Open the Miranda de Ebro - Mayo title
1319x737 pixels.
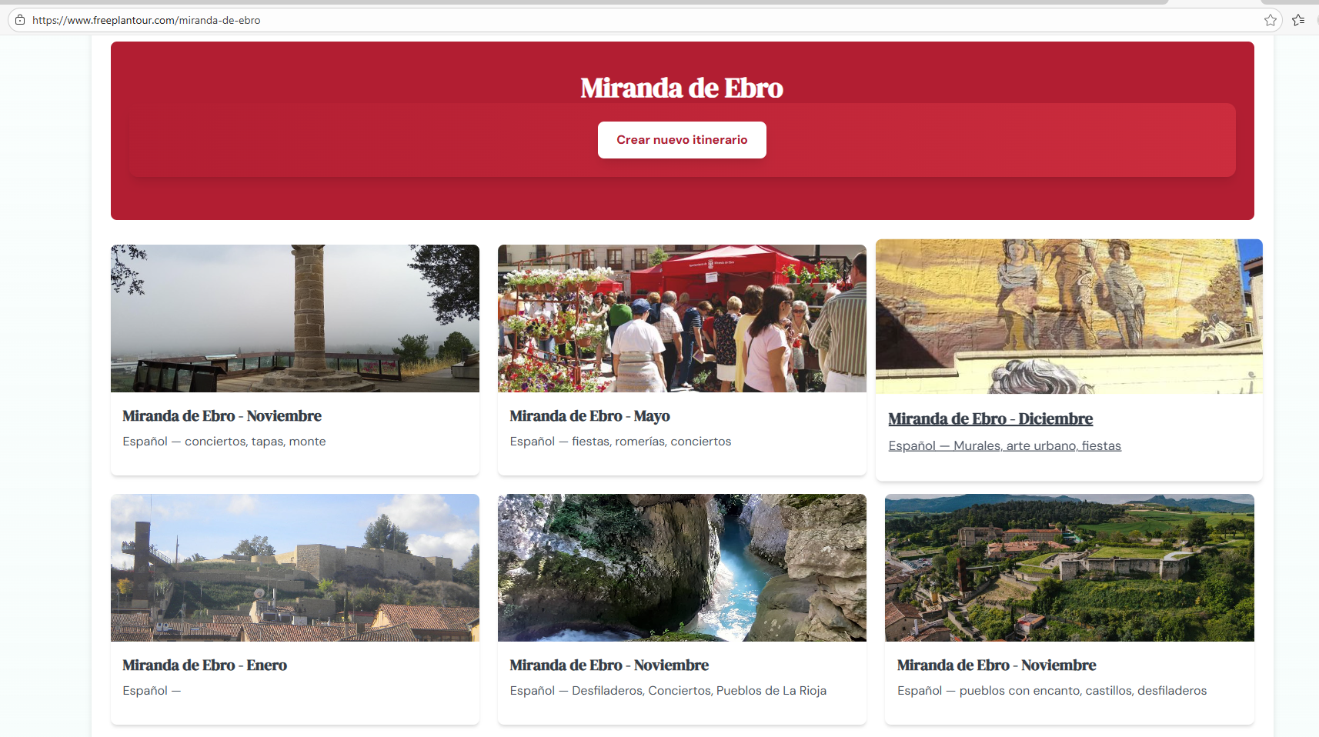coord(589,416)
